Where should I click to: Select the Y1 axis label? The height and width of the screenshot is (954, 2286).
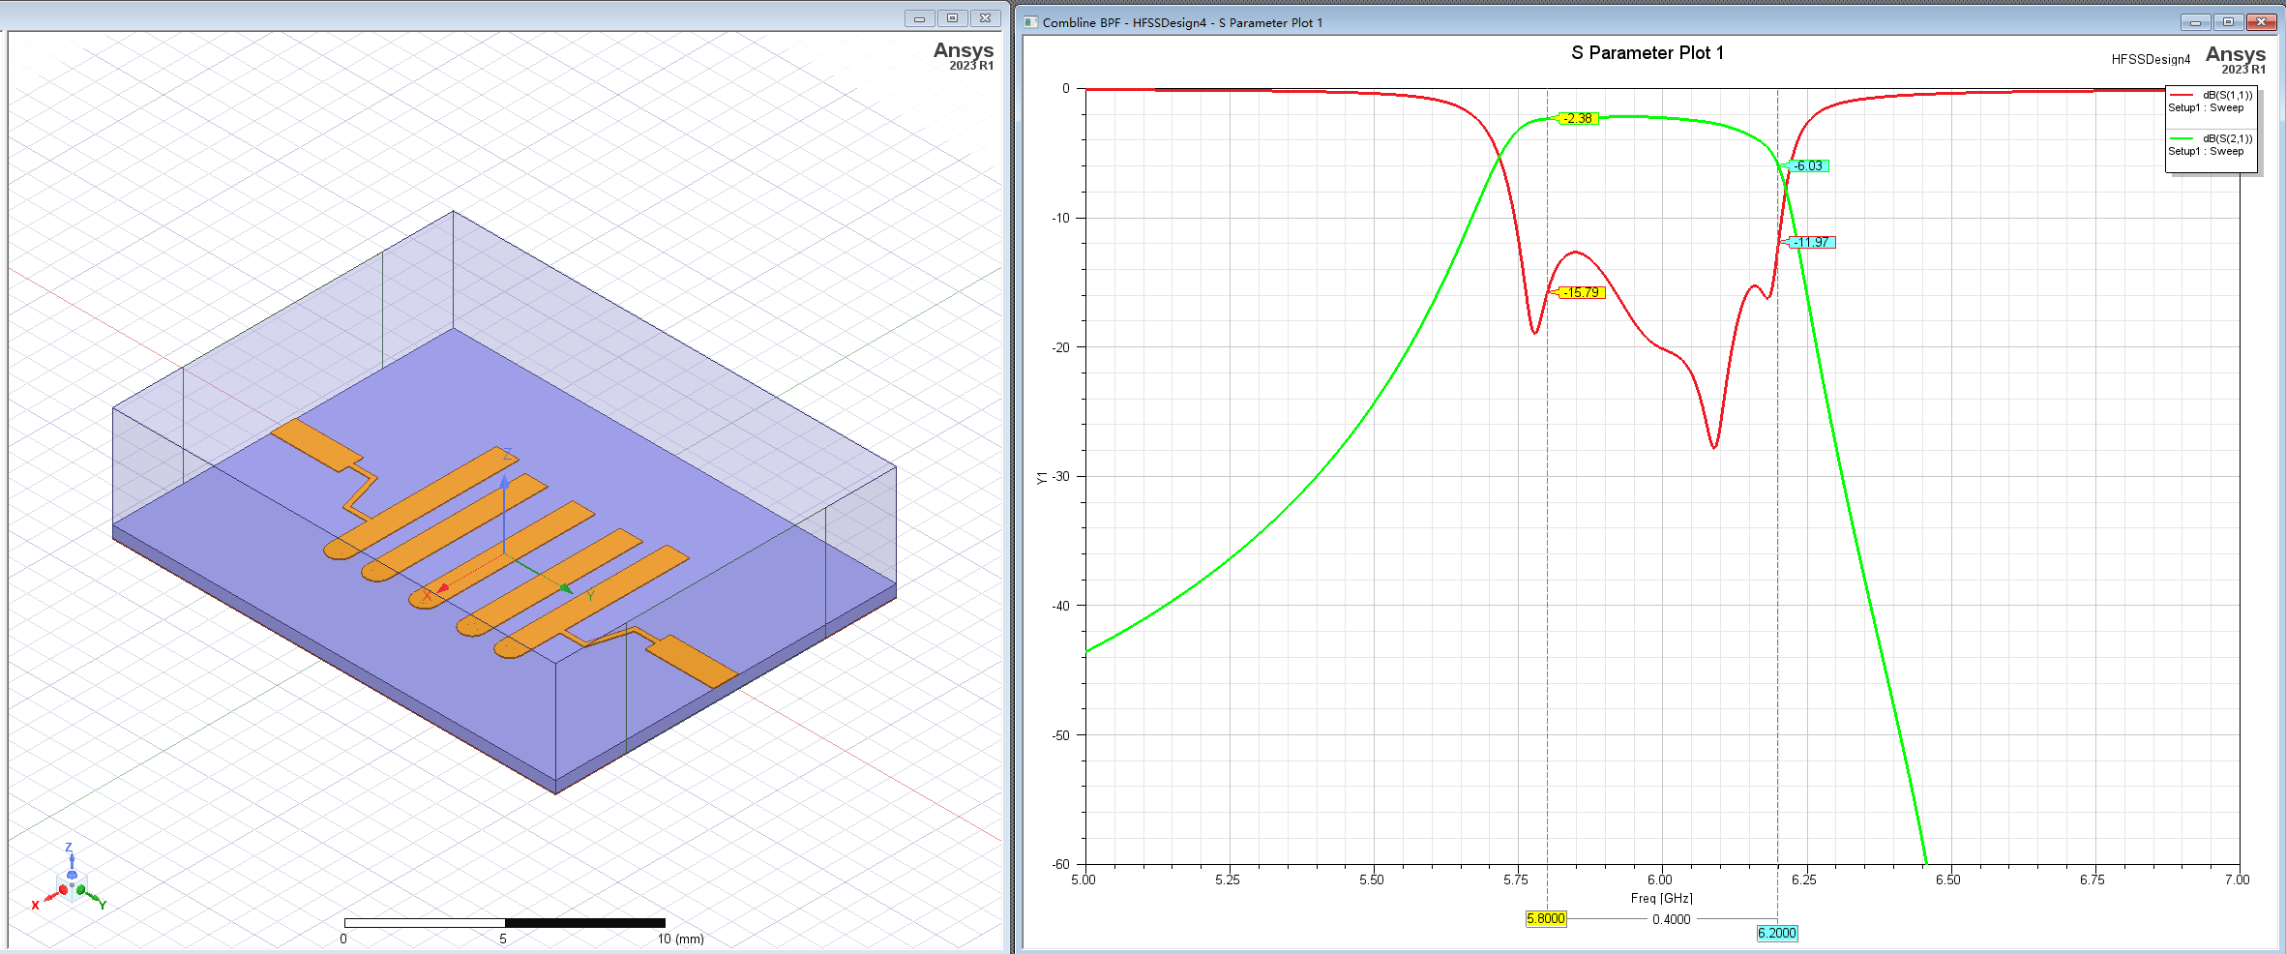tap(1042, 478)
